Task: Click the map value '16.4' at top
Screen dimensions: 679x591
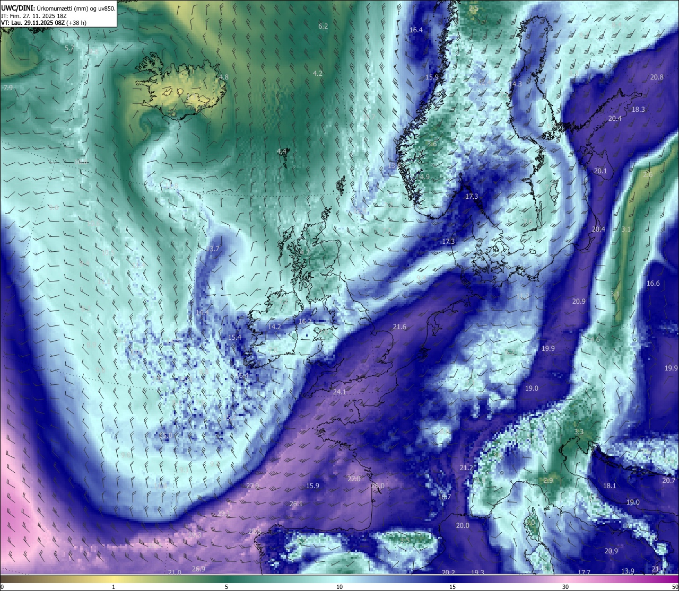Action: click(x=416, y=30)
